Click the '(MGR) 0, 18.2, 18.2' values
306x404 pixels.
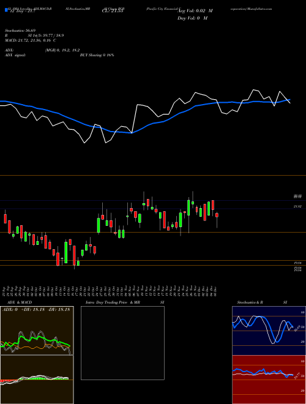tap(62, 50)
